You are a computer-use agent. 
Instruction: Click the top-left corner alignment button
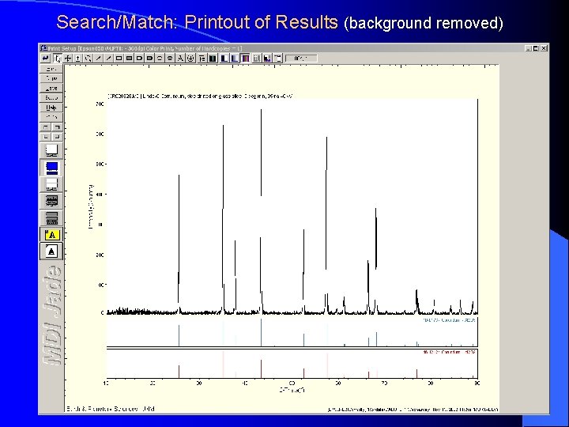(x=46, y=127)
